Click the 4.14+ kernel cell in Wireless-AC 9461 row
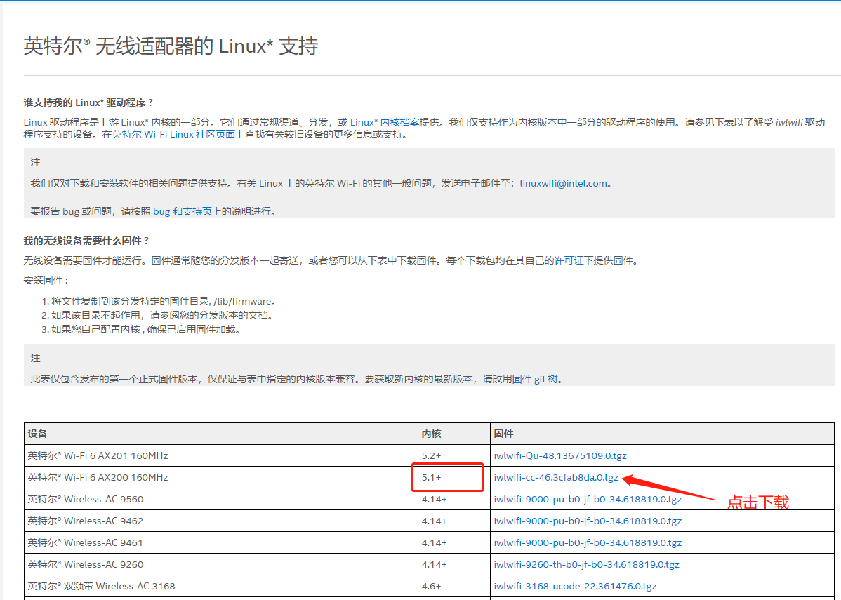841x600 pixels. 453,542
